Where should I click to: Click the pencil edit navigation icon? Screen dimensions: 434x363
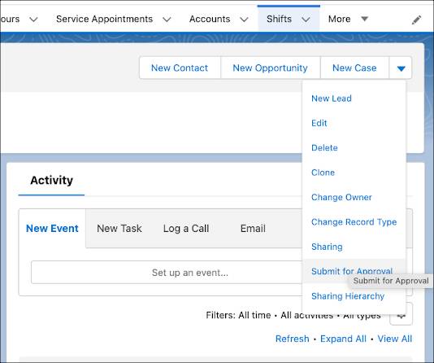416,20
